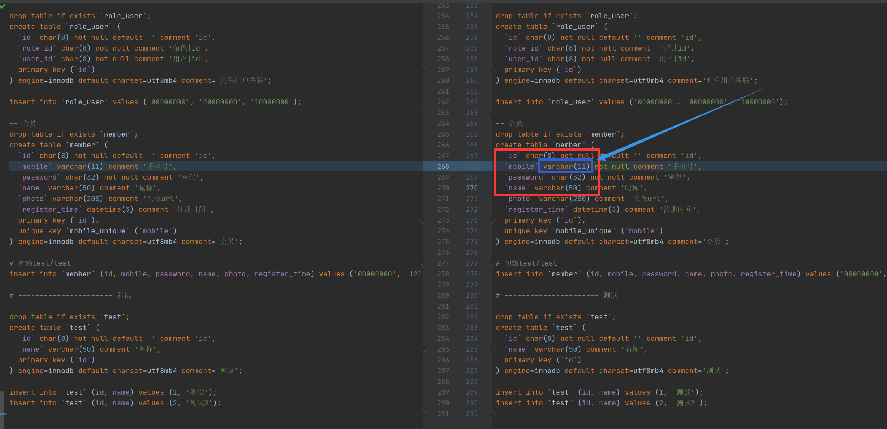Click '# 初始test/test' comment in left pane
Screen dimensions: 887x429
(40, 263)
